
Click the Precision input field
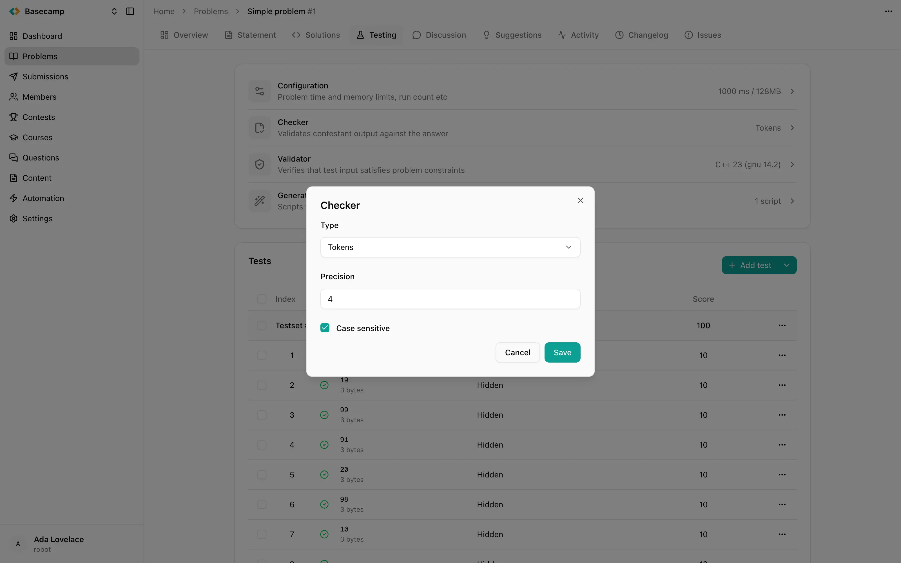(450, 299)
